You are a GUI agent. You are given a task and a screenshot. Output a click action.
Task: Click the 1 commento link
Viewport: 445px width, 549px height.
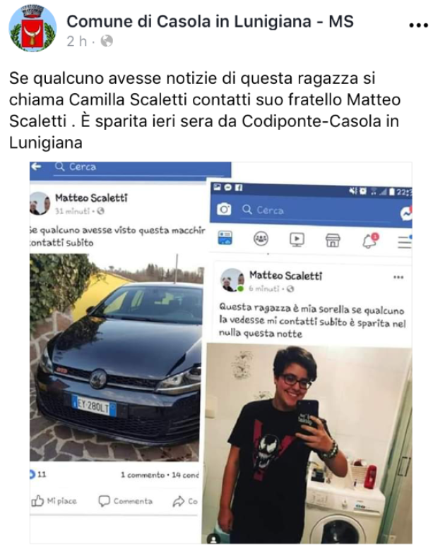(143, 475)
